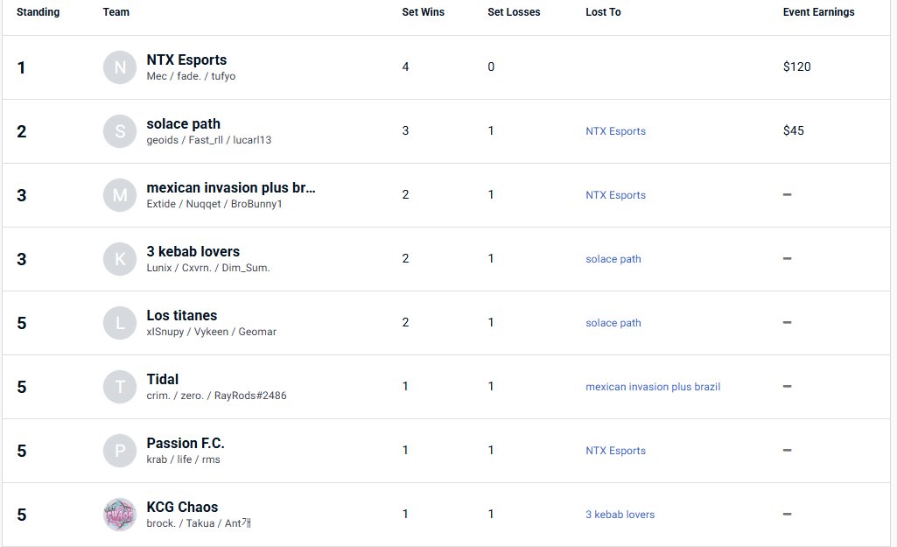Open solace path link in Los titanes row
The image size is (897, 547).
613,323
